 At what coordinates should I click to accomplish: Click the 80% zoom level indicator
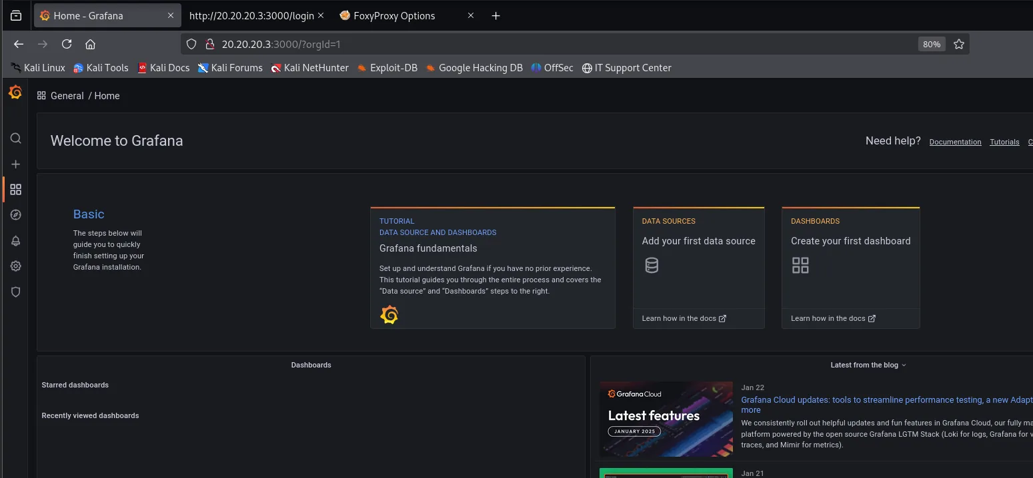pyautogui.click(x=932, y=44)
